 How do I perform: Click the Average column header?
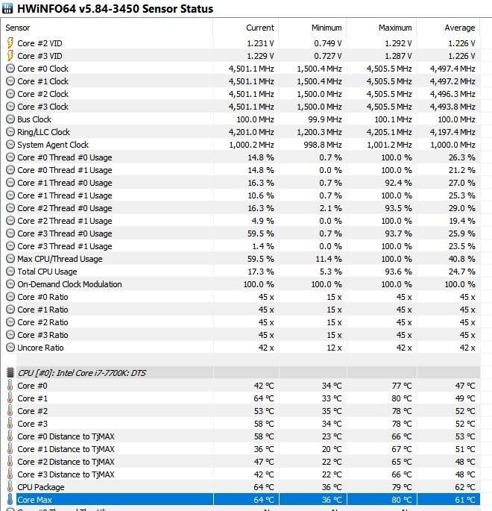[459, 28]
